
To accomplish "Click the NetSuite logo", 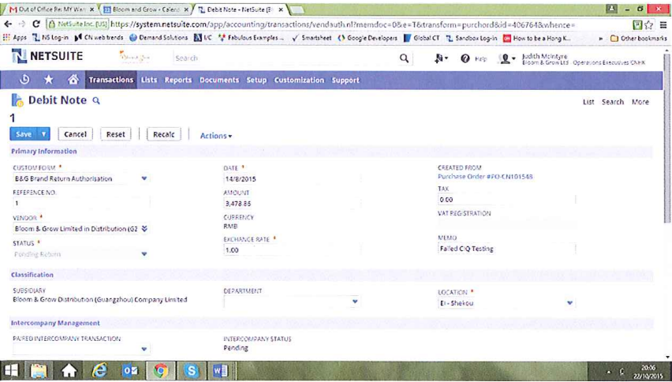I will [47, 56].
